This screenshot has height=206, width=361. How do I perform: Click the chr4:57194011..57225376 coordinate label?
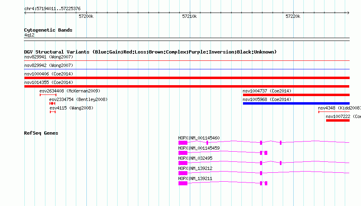pos(52,9)
